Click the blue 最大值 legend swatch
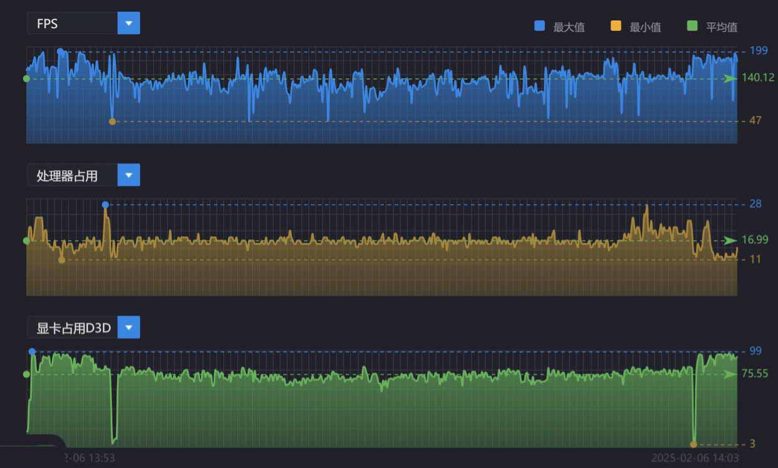Viewport: 778px width, 468px height. point(539,26)
